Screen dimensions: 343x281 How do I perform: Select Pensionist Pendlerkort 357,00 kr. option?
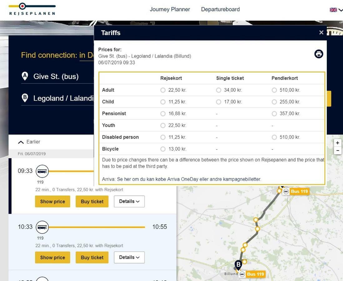[274, 114]
